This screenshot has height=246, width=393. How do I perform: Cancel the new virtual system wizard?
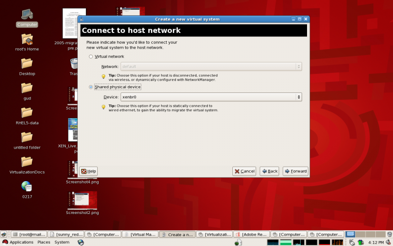point(244,171)
